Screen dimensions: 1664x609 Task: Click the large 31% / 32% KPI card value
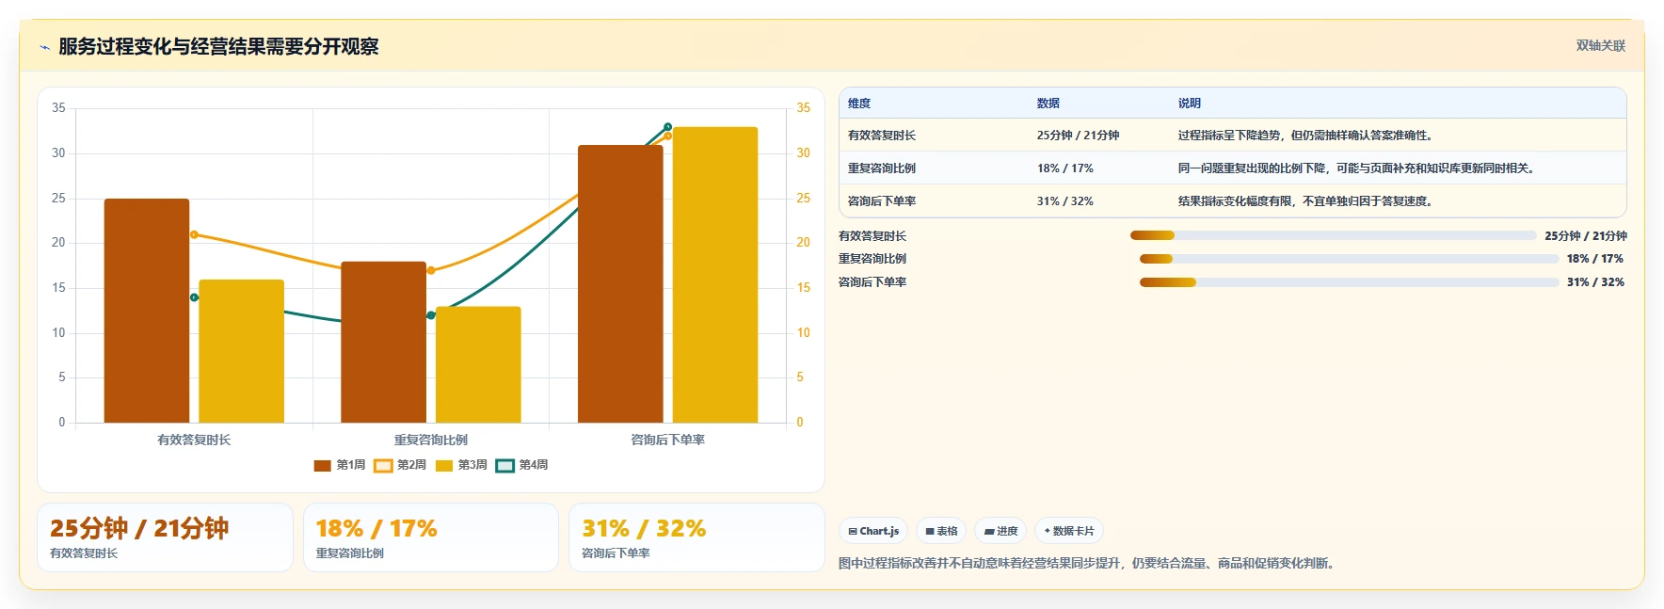coord(644,528)
